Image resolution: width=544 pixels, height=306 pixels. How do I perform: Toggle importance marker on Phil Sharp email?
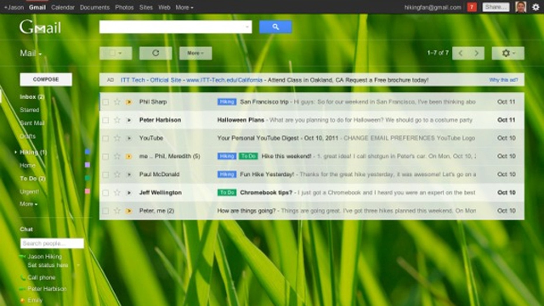tap(129, 102)
